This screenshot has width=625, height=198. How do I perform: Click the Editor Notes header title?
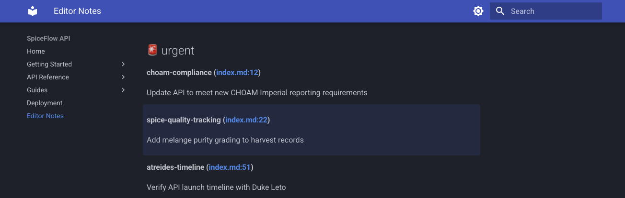tap(77, 11)
